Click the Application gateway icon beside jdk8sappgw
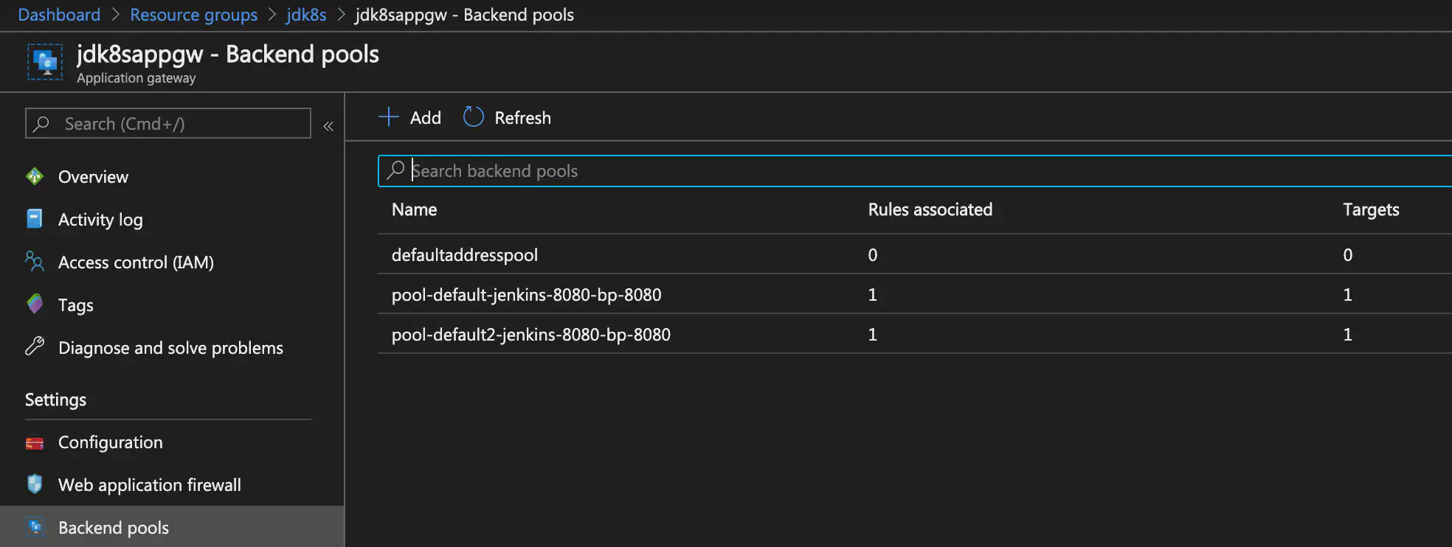This screenshot has height=547, width=1452. coord(45,61)
